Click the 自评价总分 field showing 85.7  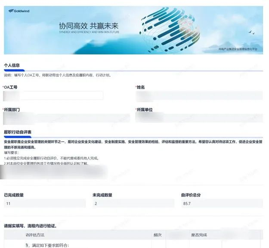[x=222, y=203]
